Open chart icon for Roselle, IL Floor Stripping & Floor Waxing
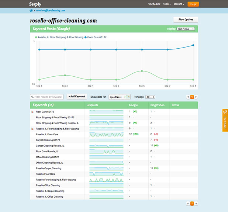The height and width of the screenshot is (212, 228). (x=32, y=129)
